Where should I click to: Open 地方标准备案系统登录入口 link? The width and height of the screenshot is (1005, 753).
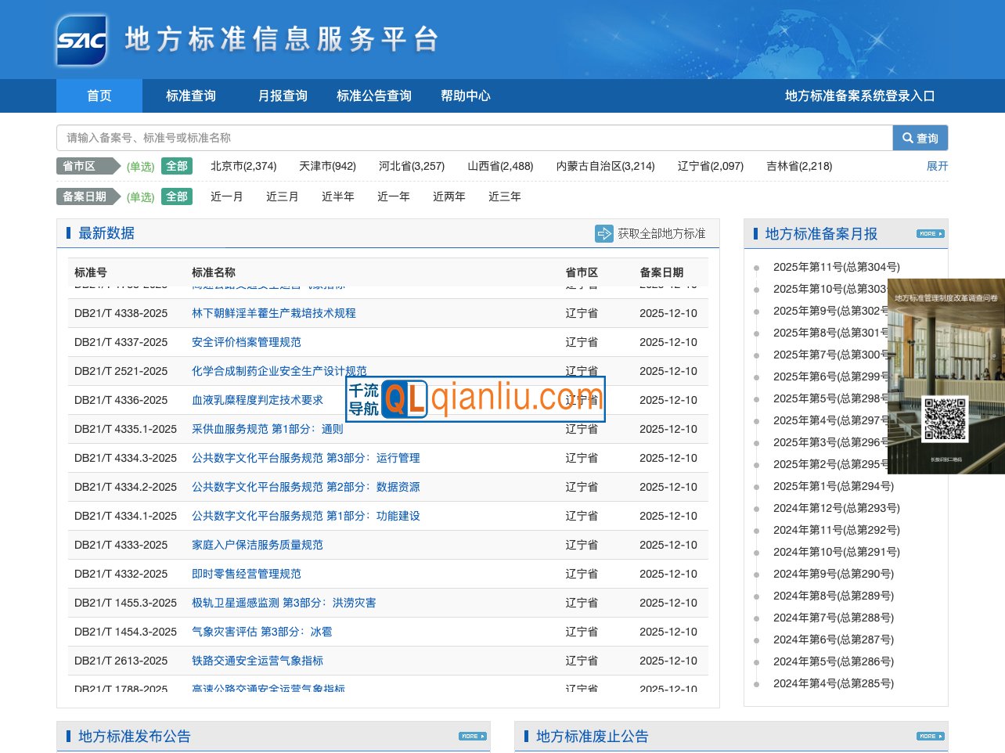(859, 95)
